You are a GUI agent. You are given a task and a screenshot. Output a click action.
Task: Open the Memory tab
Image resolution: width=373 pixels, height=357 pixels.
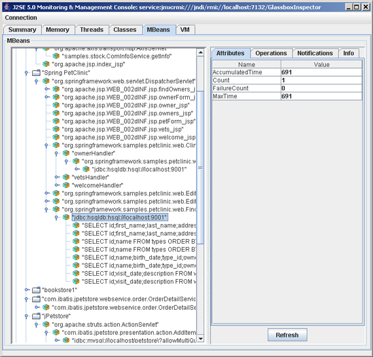[x=58, y=29]
